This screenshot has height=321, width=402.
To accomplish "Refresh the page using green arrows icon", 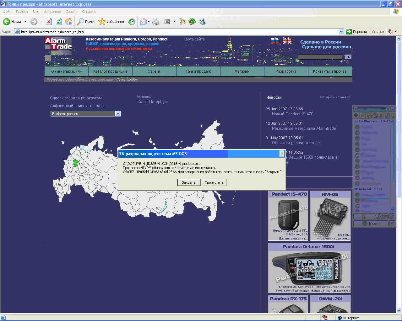I will (59, 22).
